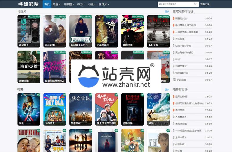The height and width of the screenshot is (152, 232).
Task: Expand the 综艺 dropdown menu
Action: click(81, 4)
